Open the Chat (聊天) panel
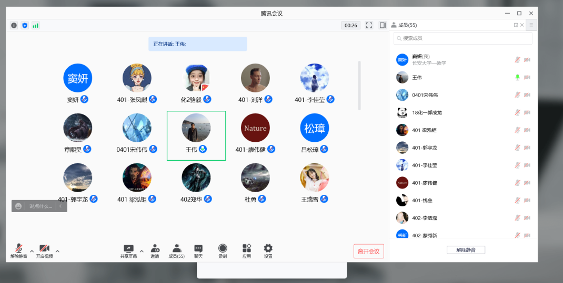The width and height of the screenshot is (563, 283). pyautogui.click(x=198, y=250)
